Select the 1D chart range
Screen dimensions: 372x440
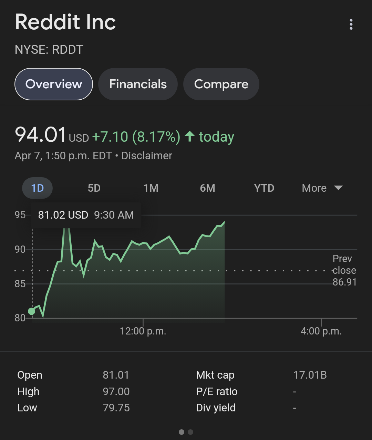[37, 188]
